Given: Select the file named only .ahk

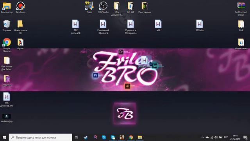Looking at the screenshot, I should coord(158,25).
